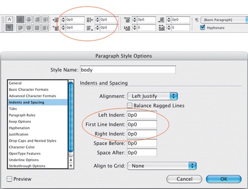Enable the Preview checkbox

[9, 179]
